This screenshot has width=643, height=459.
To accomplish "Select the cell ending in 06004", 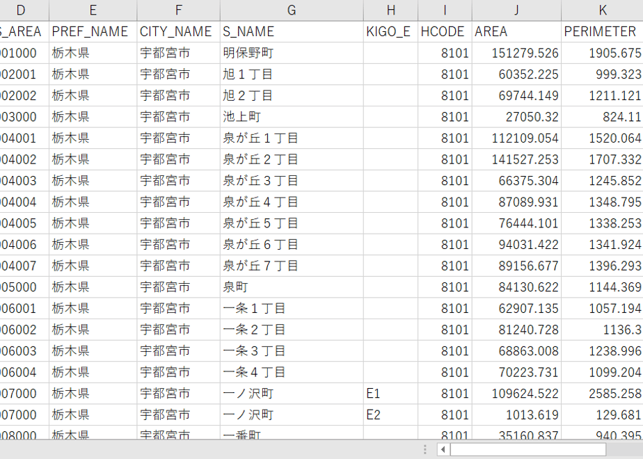I will [x=24, y=373].
